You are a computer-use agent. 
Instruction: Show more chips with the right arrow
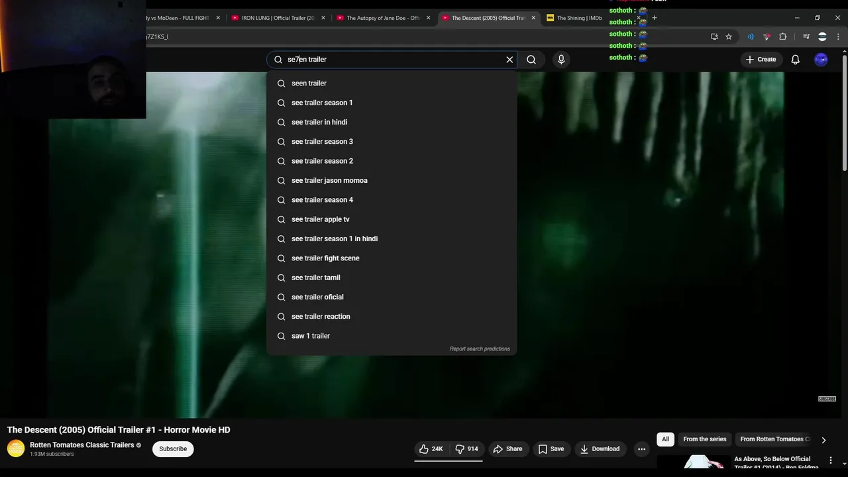point(823,439)
